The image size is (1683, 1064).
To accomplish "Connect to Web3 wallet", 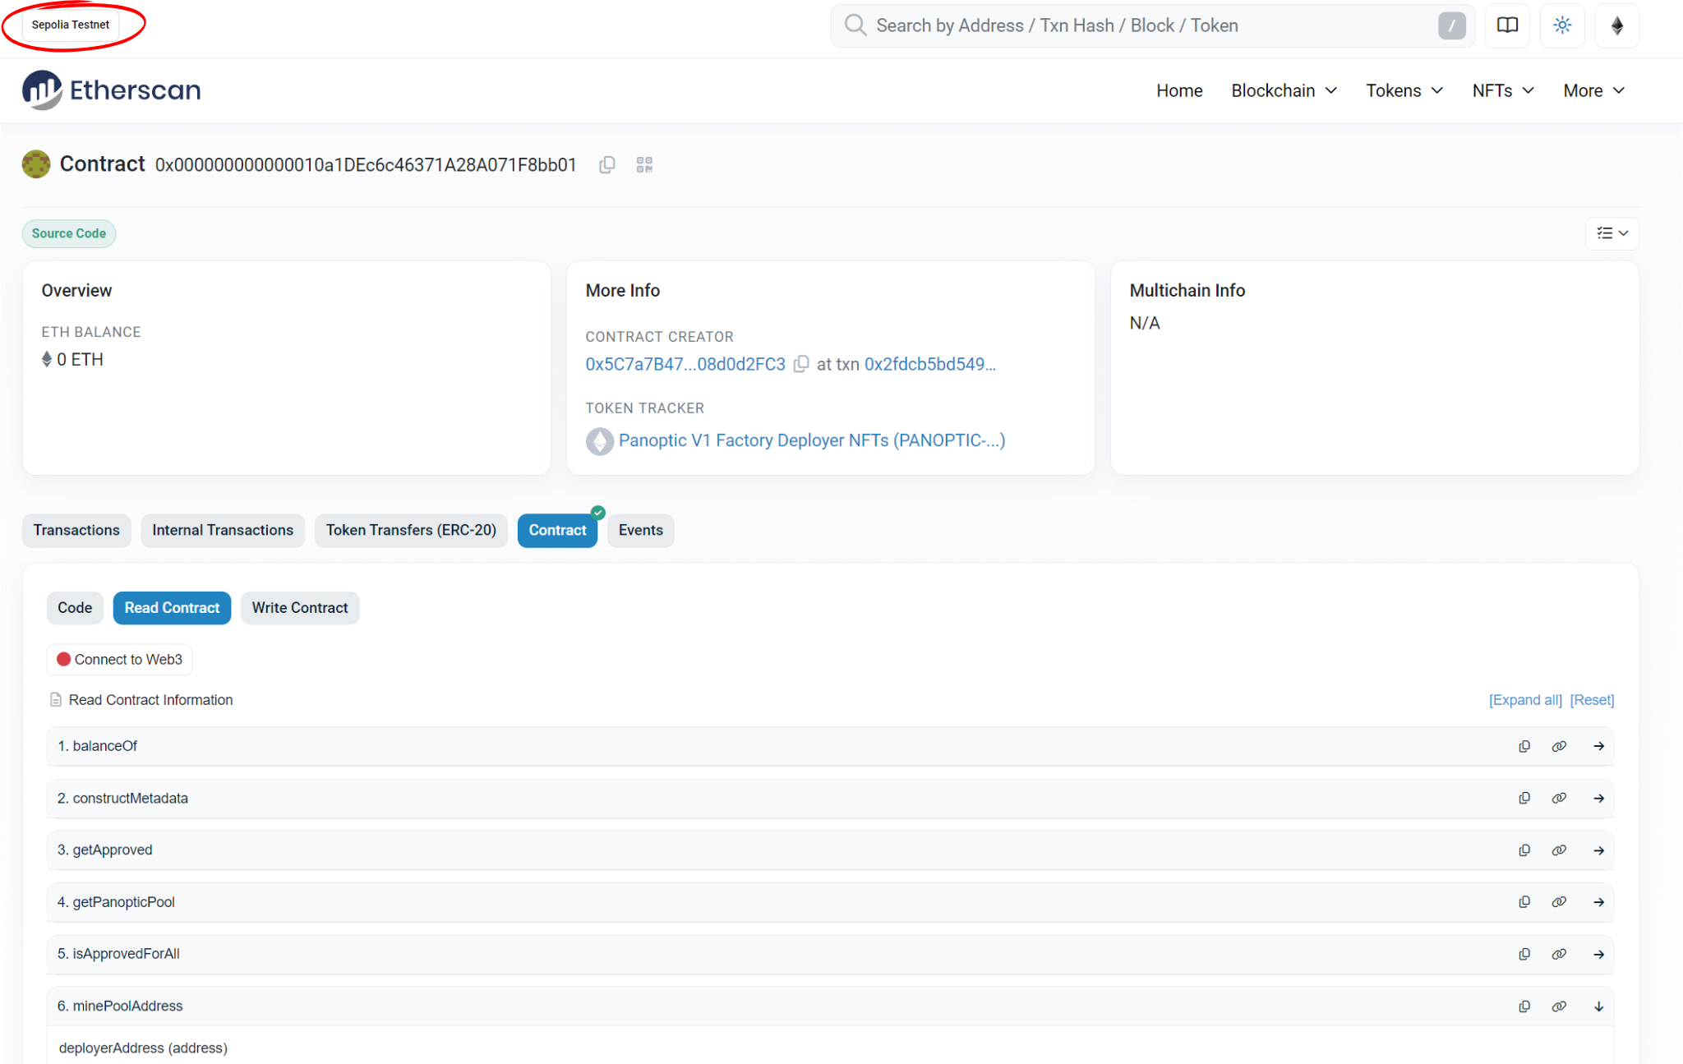I will (x=120, y=660).
